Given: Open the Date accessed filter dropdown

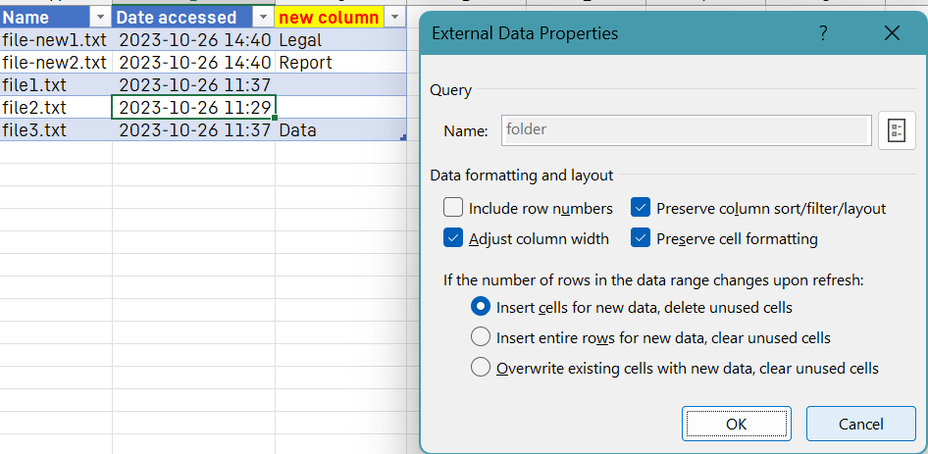Looking at the screenshot, I should click(263, 18).
